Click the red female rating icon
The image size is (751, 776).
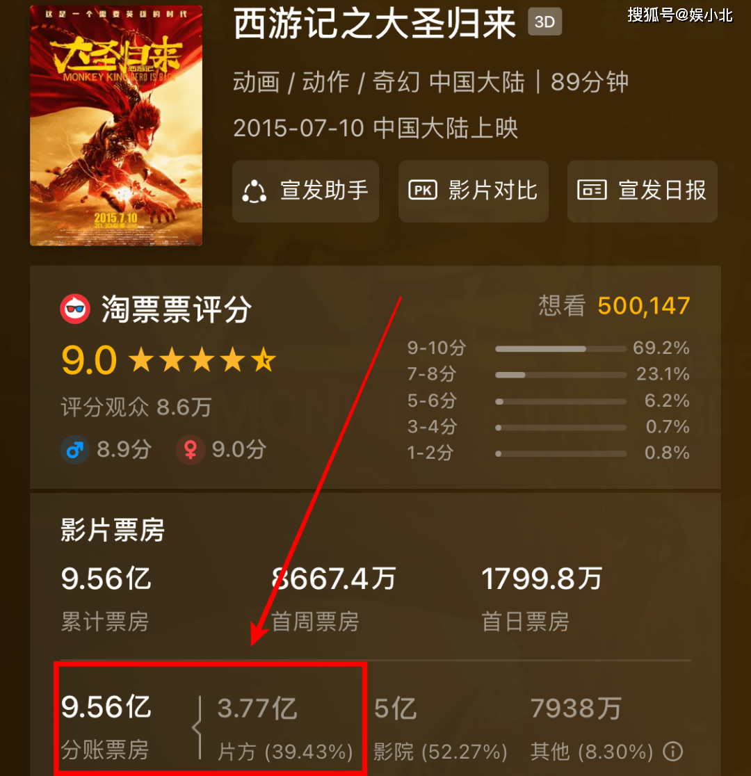[x=191, y=450]
